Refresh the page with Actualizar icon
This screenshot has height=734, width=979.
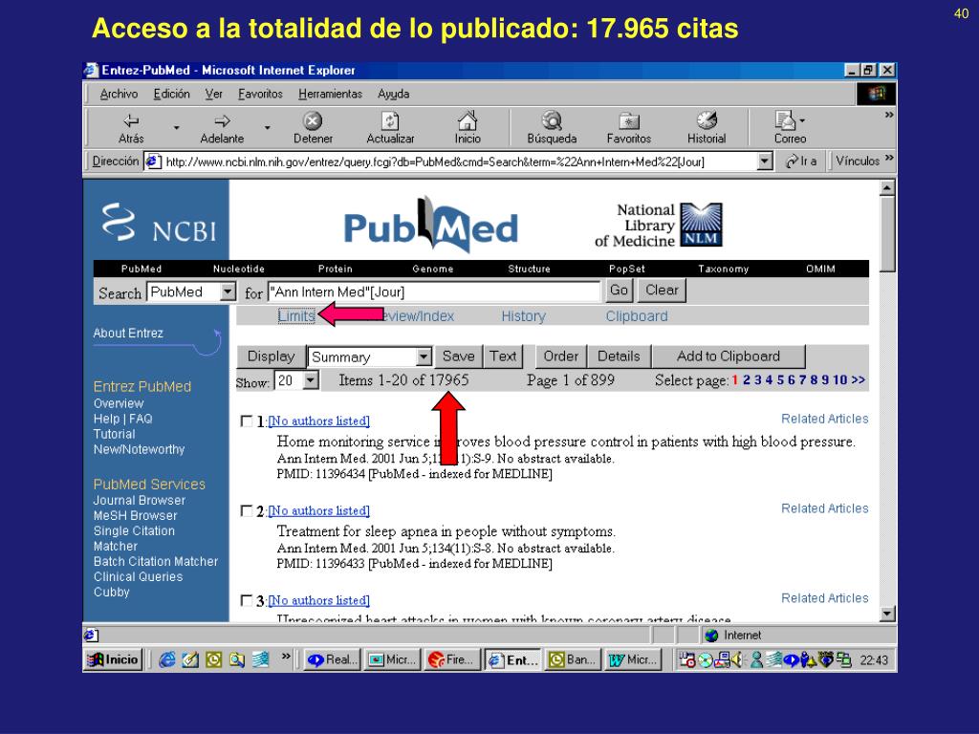coord(390,120)
